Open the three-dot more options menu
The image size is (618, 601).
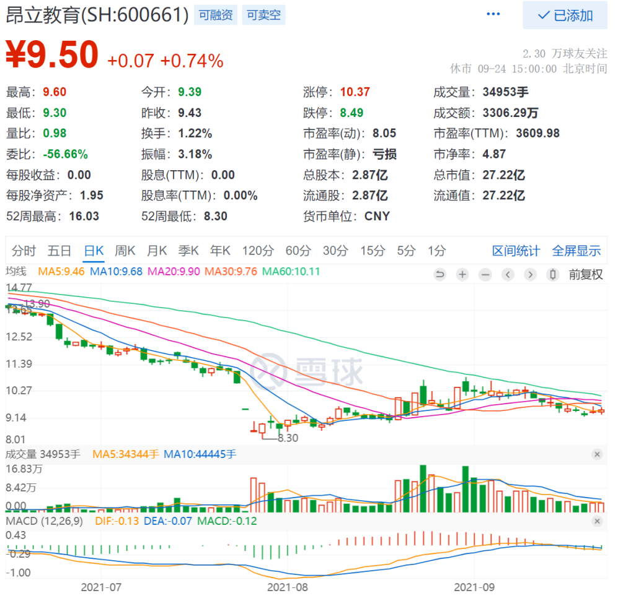click(493, 14)
